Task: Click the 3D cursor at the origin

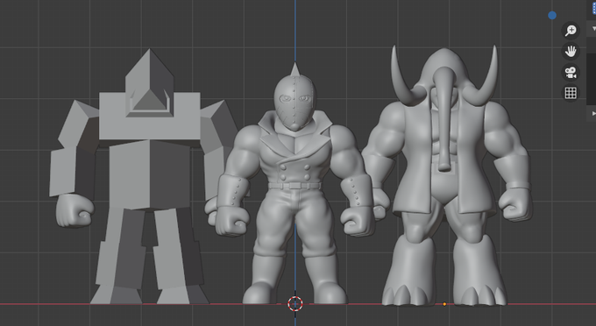Action: [295, 303]
